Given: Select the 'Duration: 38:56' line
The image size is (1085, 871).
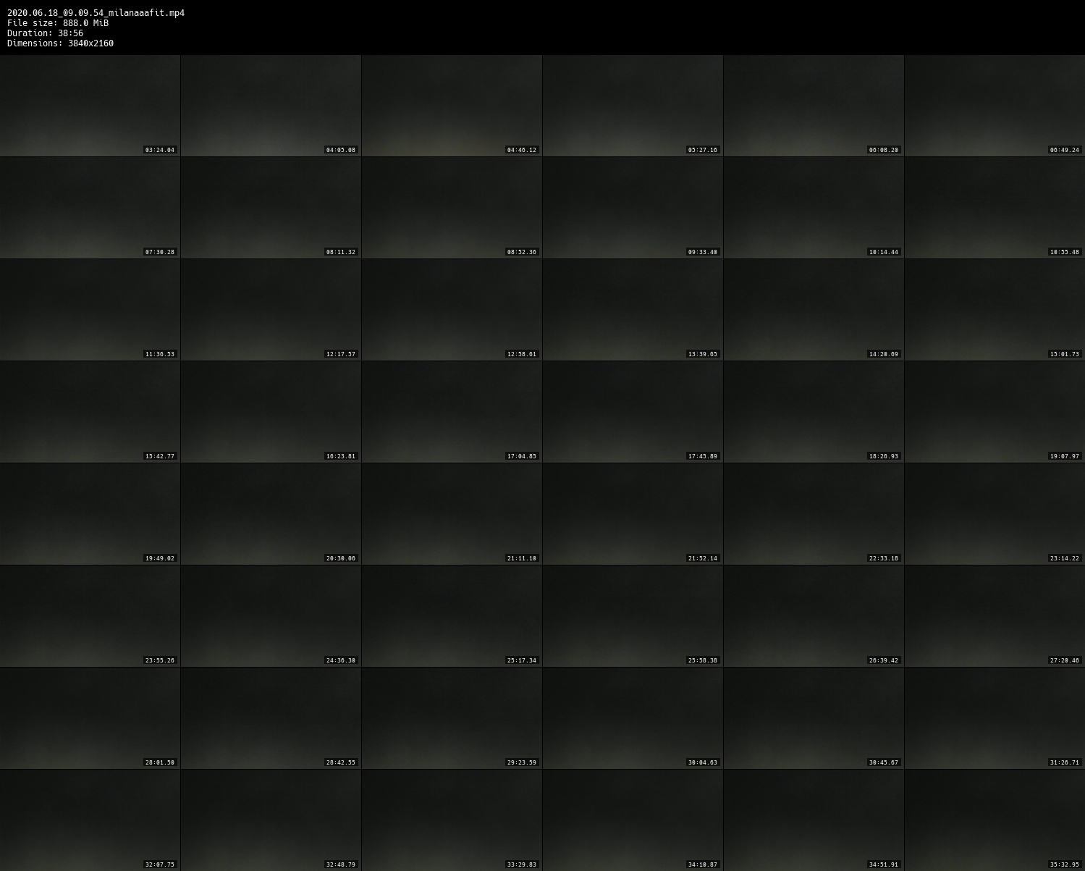Looking at the screenshot, I should point(45,33).
